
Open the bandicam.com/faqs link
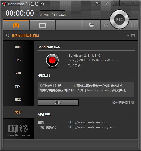pyautogui.click(x=92, y=127)
